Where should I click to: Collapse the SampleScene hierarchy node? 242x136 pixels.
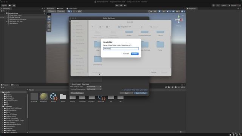[5, 14]
